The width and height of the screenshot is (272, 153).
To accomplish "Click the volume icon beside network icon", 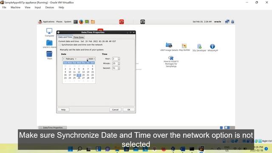I will click(x=232, y=22).
